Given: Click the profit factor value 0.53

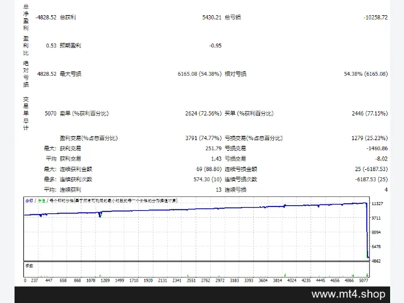Looking at the screenshot, I should coord(51,45).
